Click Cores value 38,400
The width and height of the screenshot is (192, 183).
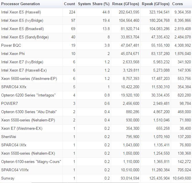(x=185, y=129)
